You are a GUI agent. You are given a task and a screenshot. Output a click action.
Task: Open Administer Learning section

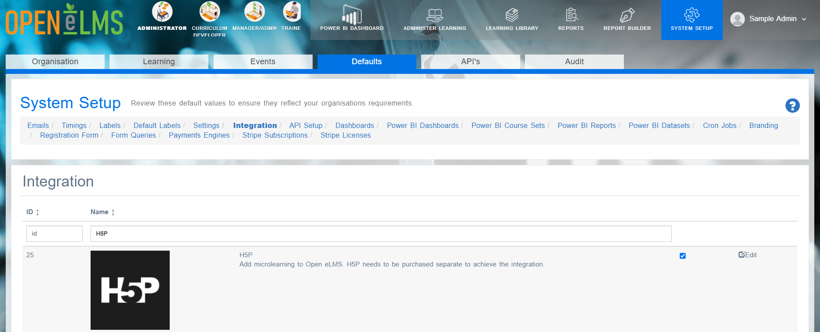[435, 20]
